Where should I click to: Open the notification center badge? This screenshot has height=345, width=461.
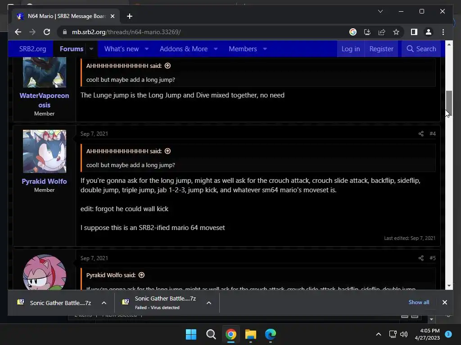click(448, 334)
